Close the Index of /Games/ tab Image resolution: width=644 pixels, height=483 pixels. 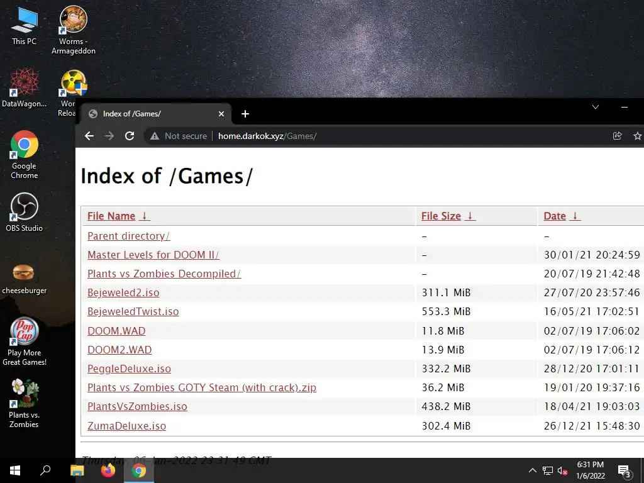coord(221,114)
